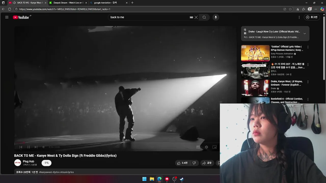
Task: Open the Copilot sidebar icon
Action: tap(322, 9)
